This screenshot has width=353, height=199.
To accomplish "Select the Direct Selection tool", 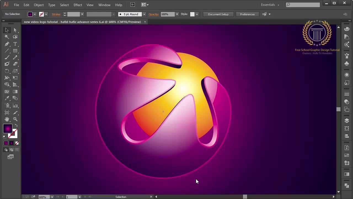I will 15,30.
